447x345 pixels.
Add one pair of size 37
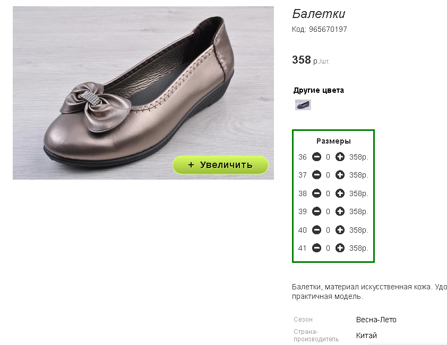pyautogui.click(x=340, y=175)
